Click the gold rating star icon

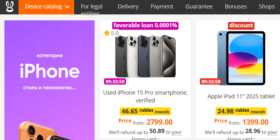(x=107, y=33)
